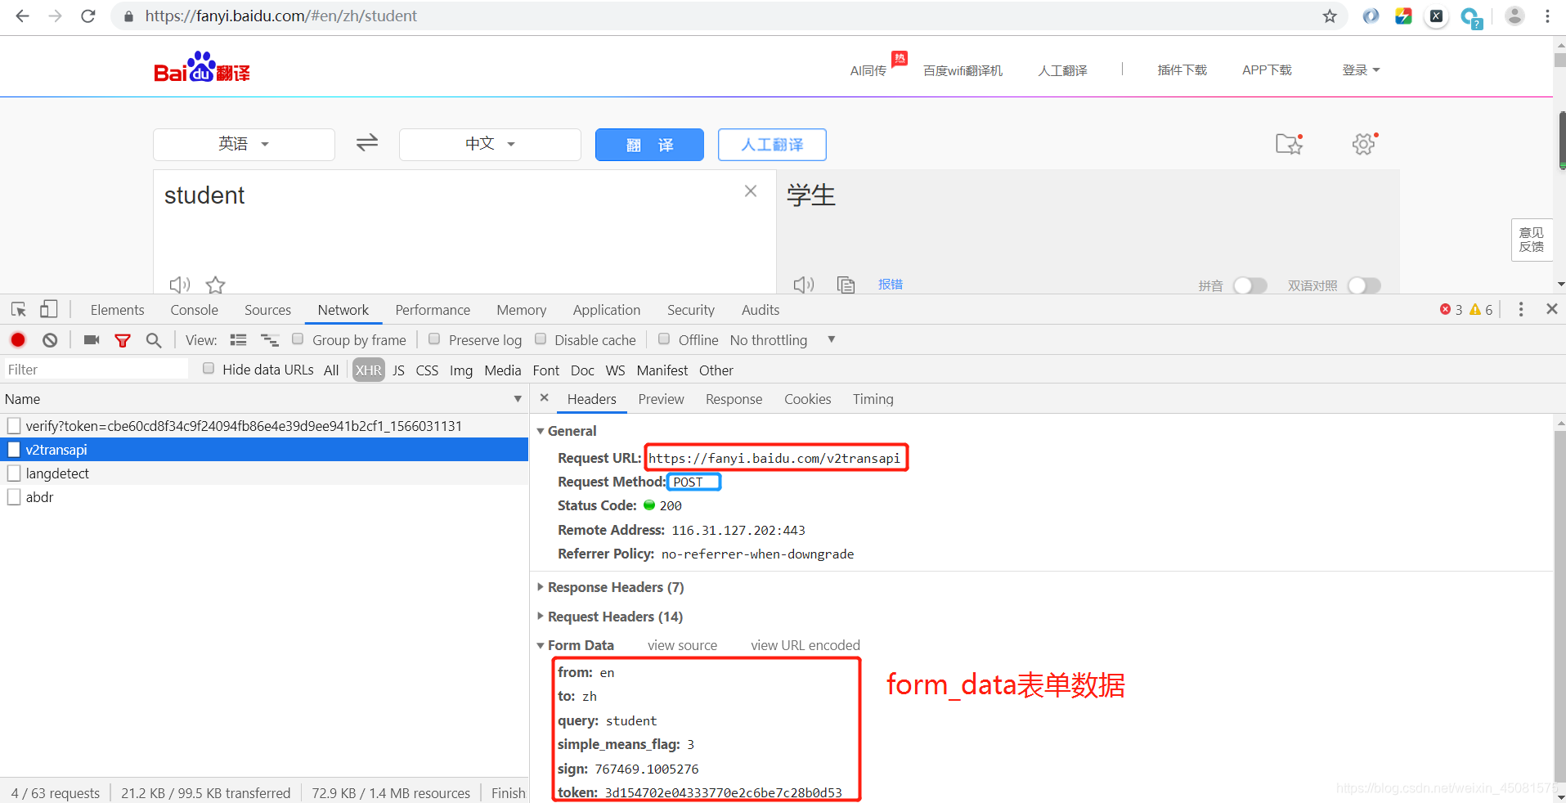The image size is (1566, 803).
Task: Activate the DevTools element inspector tool
Action: [x=19, y=309]
